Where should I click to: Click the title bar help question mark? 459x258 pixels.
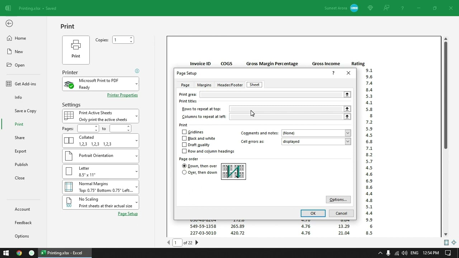402,8
